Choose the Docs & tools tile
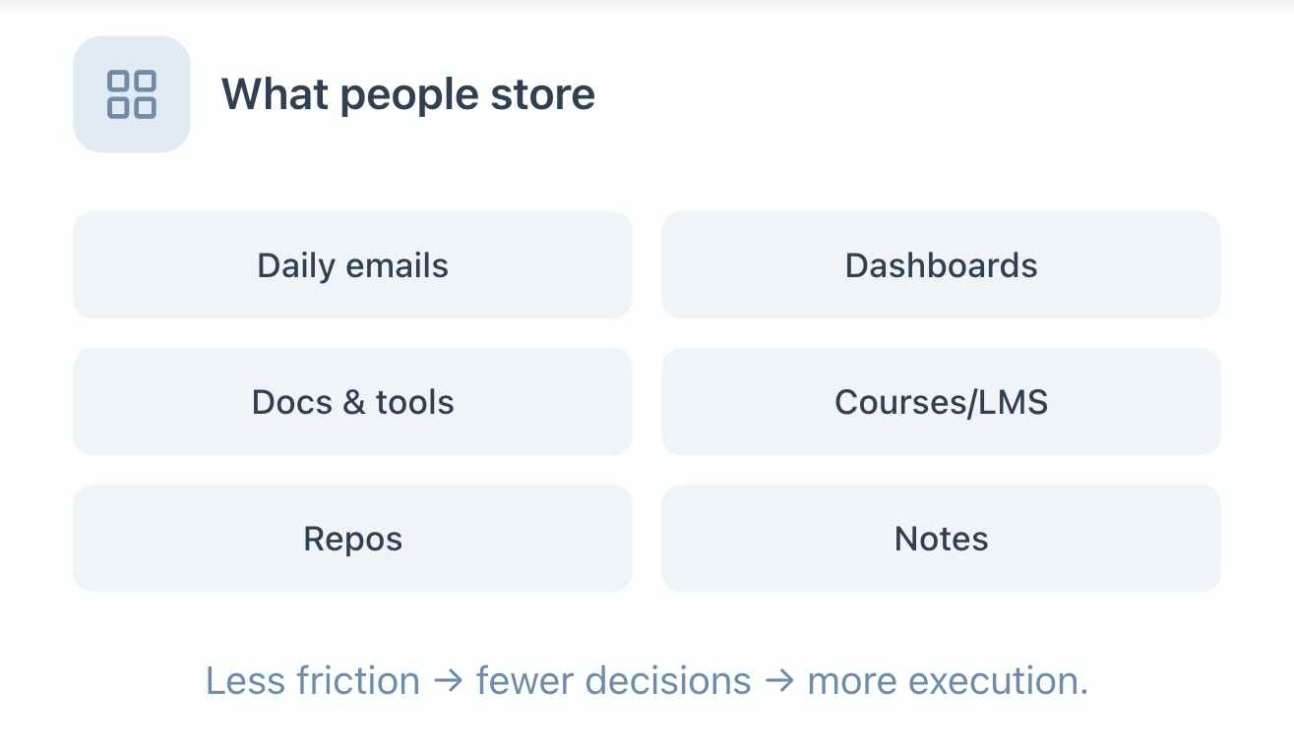This screenshot has height=746, width=1294. 352,402
